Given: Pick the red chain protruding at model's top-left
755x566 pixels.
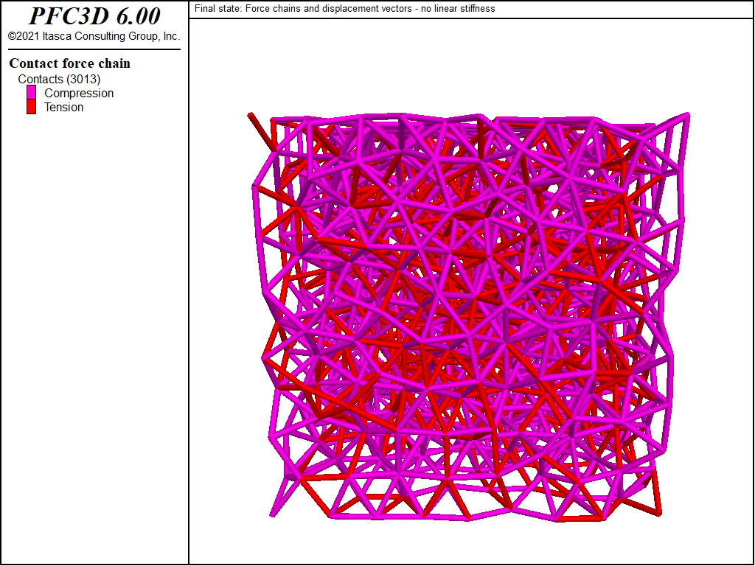Looking at the screenshot, I should [259, 125].
